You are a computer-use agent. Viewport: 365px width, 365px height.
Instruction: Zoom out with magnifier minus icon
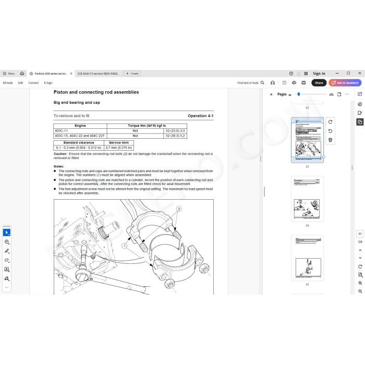click(360, 291)
